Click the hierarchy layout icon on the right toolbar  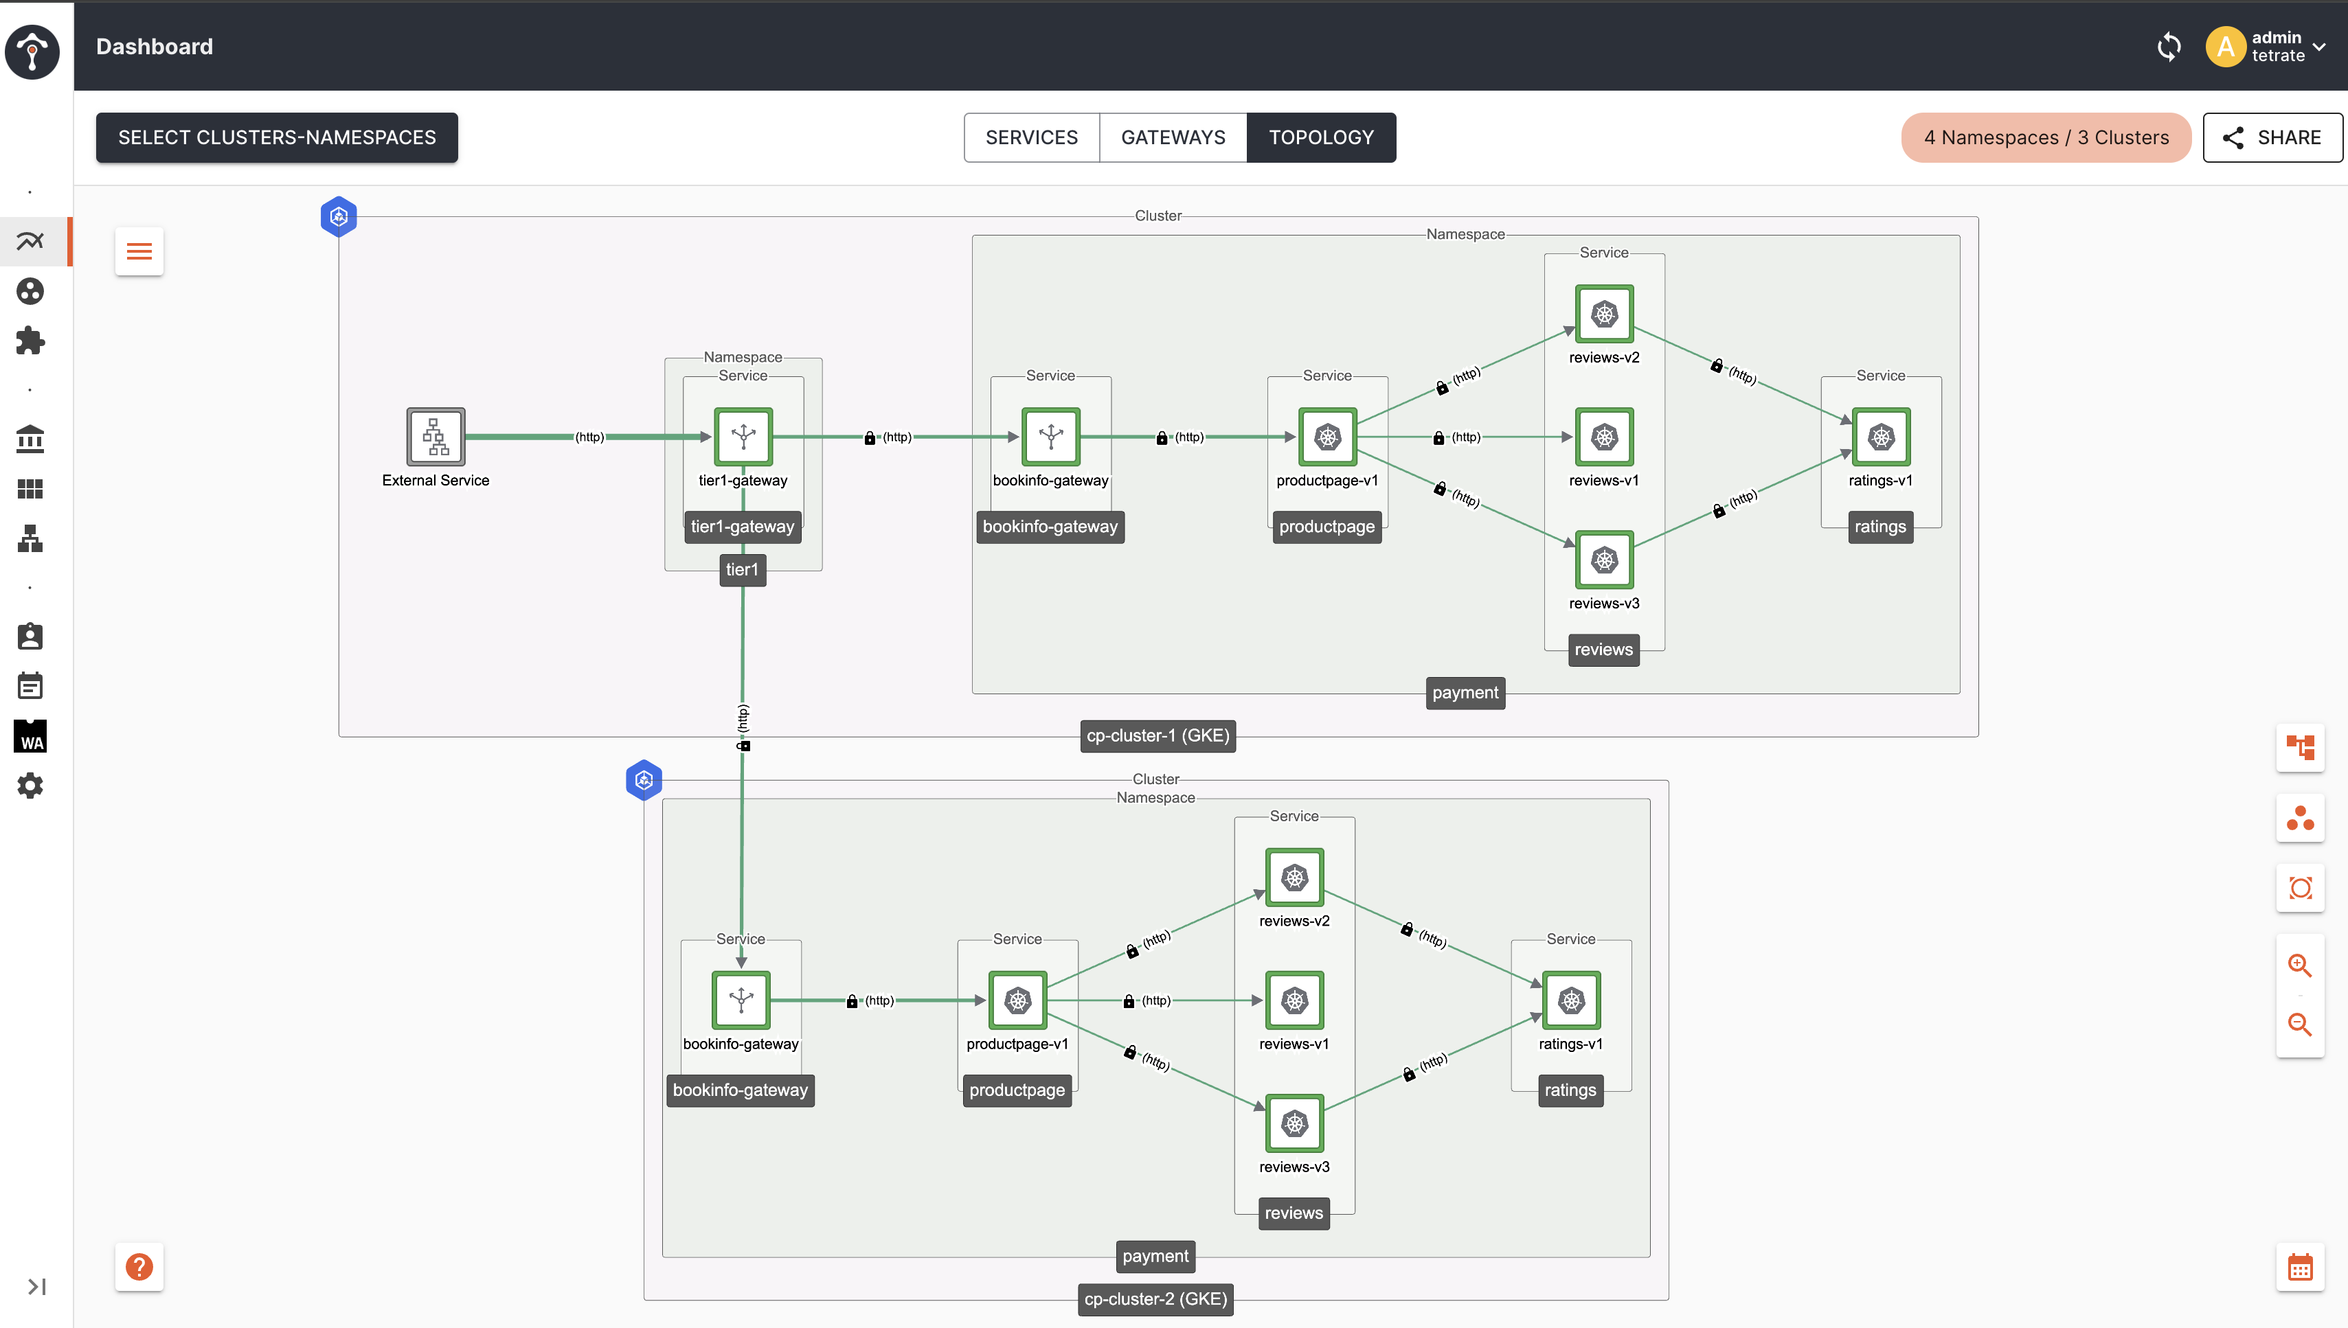(x=2300, y=748)
